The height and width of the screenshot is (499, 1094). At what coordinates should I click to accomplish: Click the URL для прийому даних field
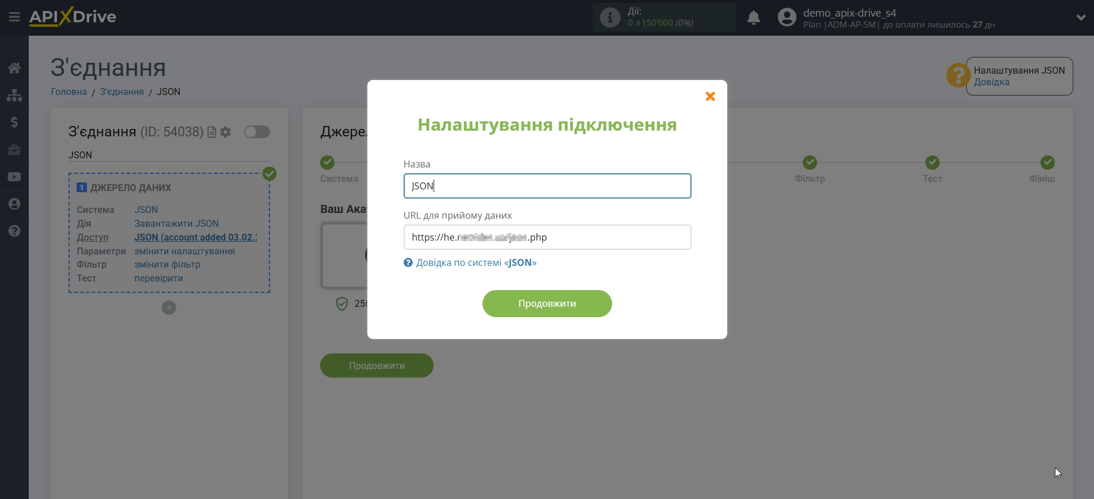tap(547, 237)
